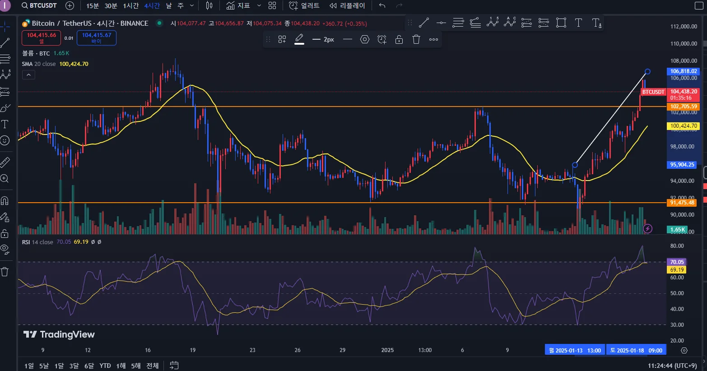Viewport: 707px width, 371px height.
Task: Open the Fibonacci and Gann tools group
Action: pos(5,58)
